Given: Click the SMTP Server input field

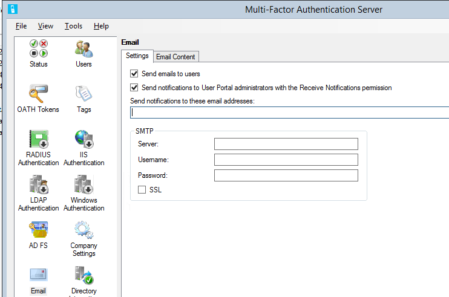Looking at the screenshot, I should pyautogui.click(x=286, y=144).
